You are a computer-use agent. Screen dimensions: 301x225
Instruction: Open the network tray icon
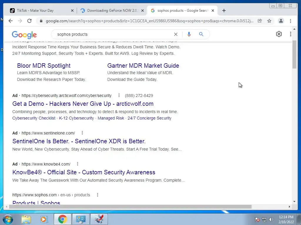pos(264,219)
